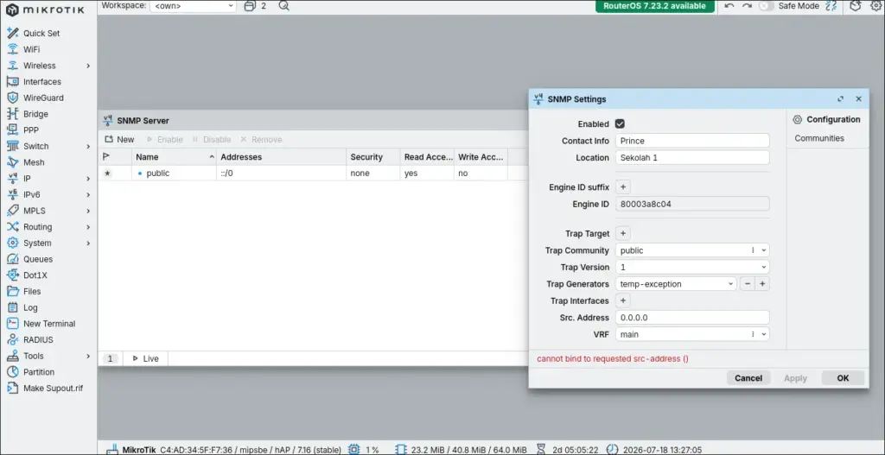Click the redo arrow in top bar

pos(747,6)
